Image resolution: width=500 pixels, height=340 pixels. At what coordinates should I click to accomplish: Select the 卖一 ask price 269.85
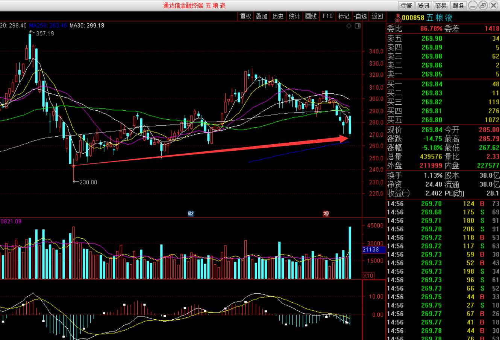click(x=432, y=75)
